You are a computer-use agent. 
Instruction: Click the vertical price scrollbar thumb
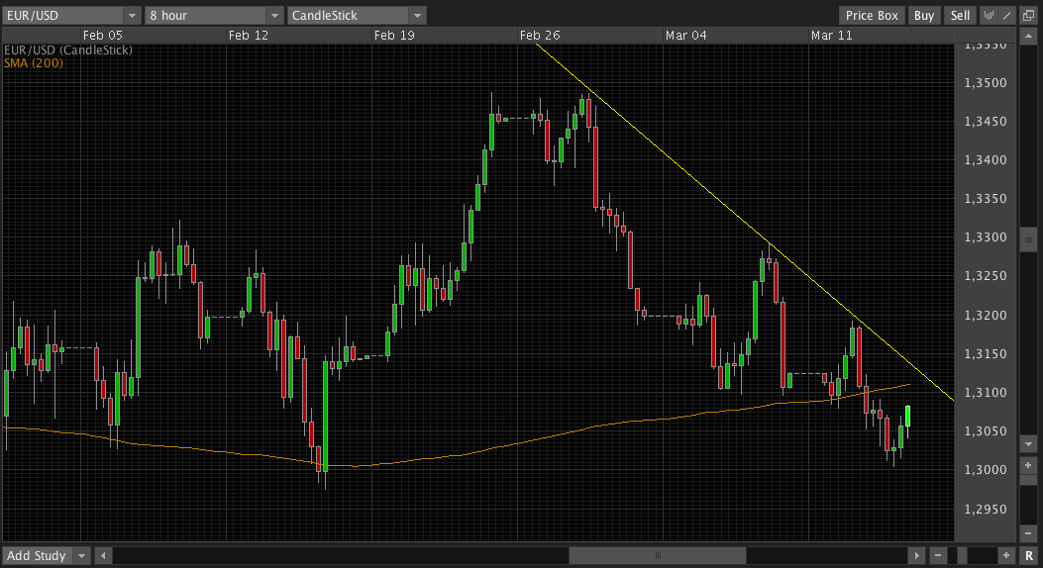(x=1028, y=239)
